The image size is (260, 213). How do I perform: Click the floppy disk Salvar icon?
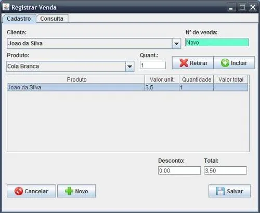tap(220, 191)
